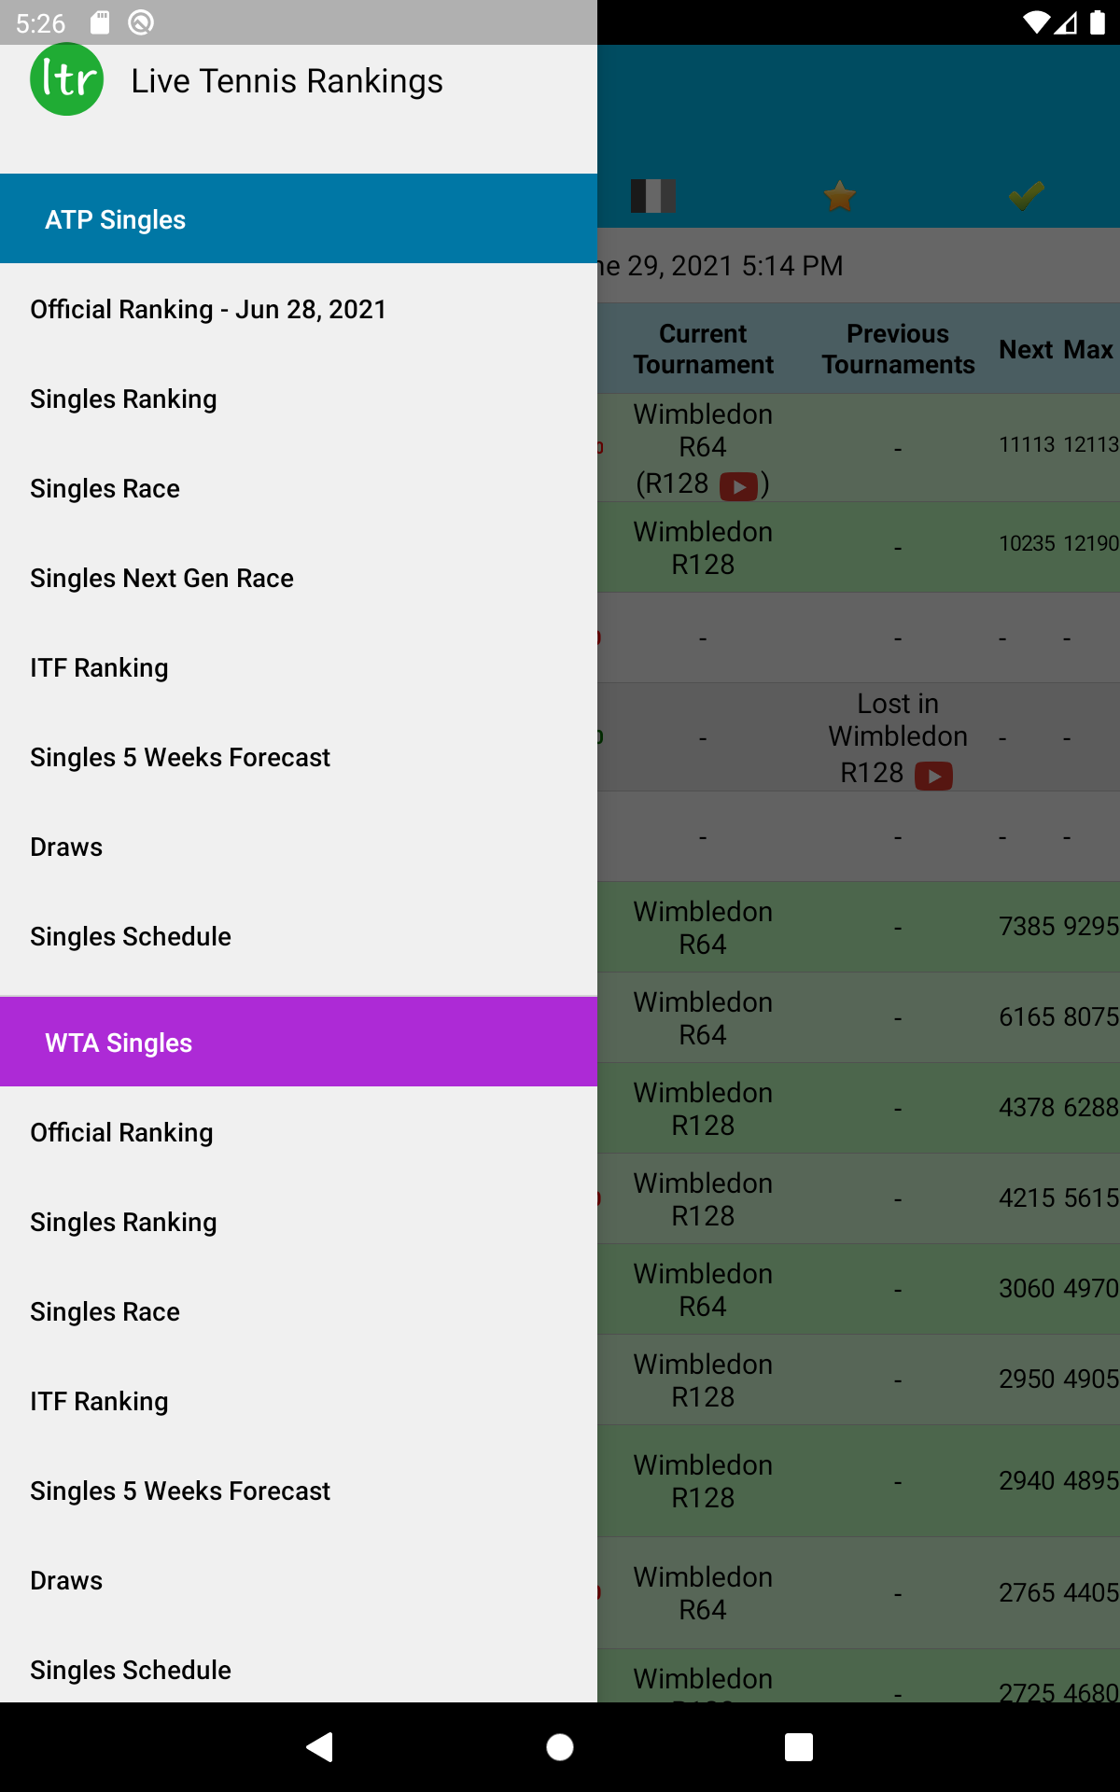Tap the 2940 4895 points cell
This screenshot has height=1792, width=1120.
[x=1058, y=1480]
